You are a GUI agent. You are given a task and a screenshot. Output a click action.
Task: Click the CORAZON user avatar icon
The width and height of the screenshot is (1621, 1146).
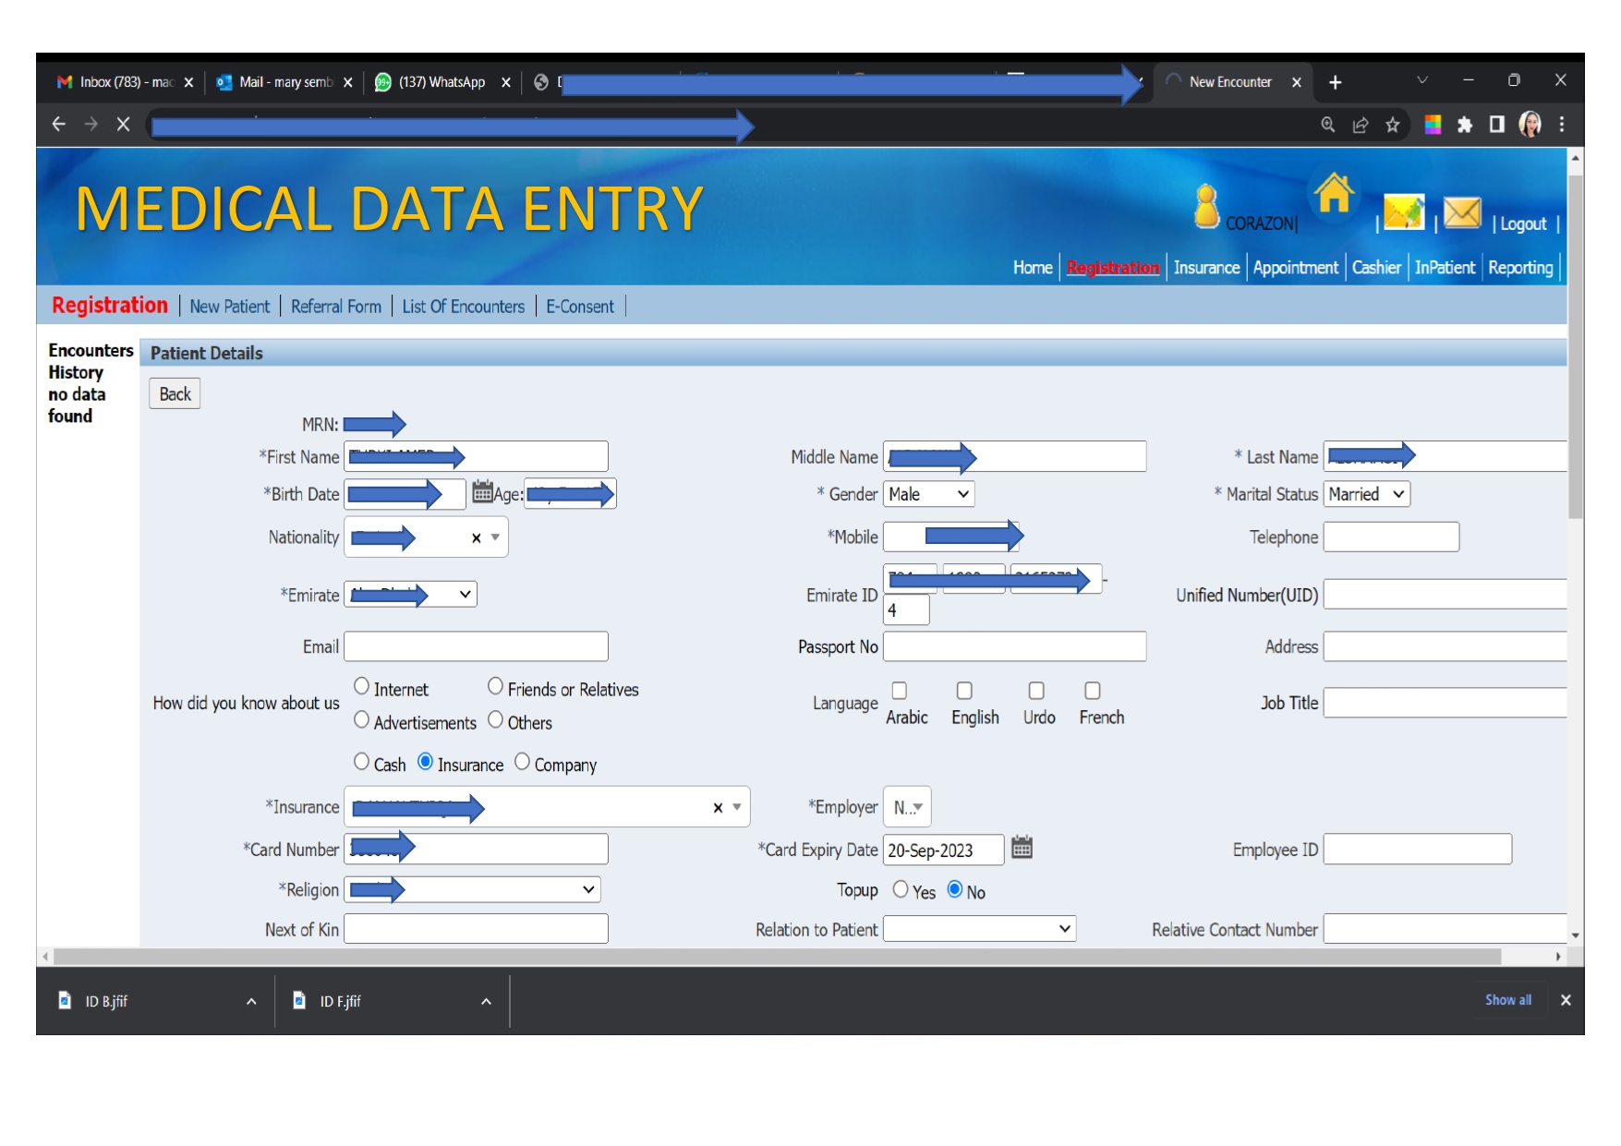(x=1206, y=206)
